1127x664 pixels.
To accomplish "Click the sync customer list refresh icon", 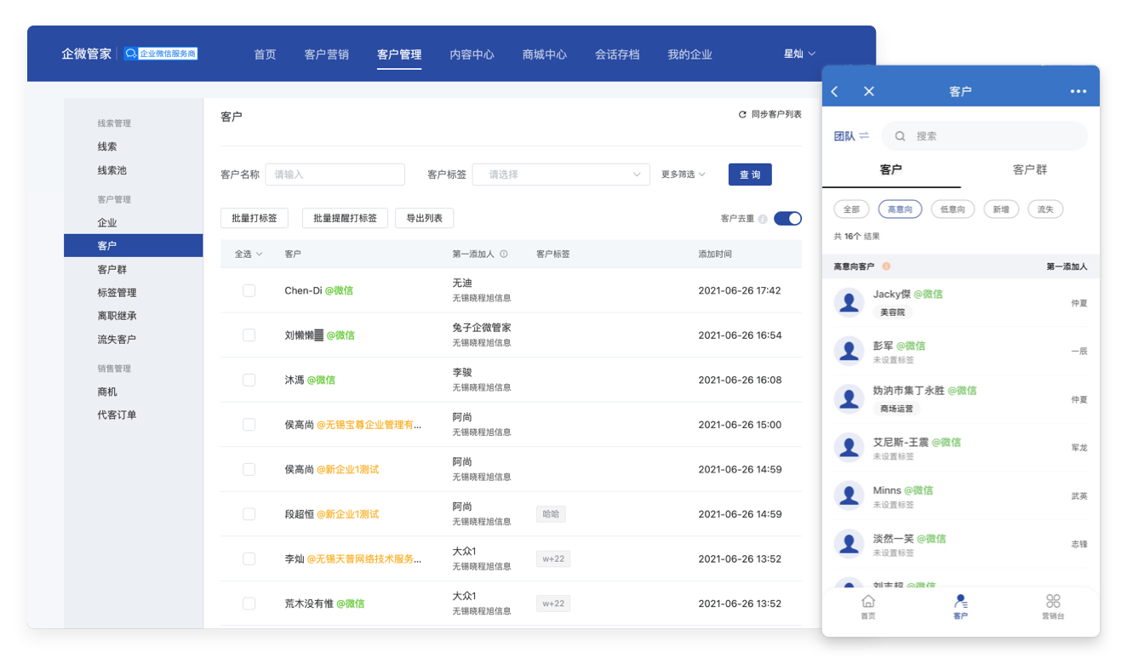I will click(742, 114).
